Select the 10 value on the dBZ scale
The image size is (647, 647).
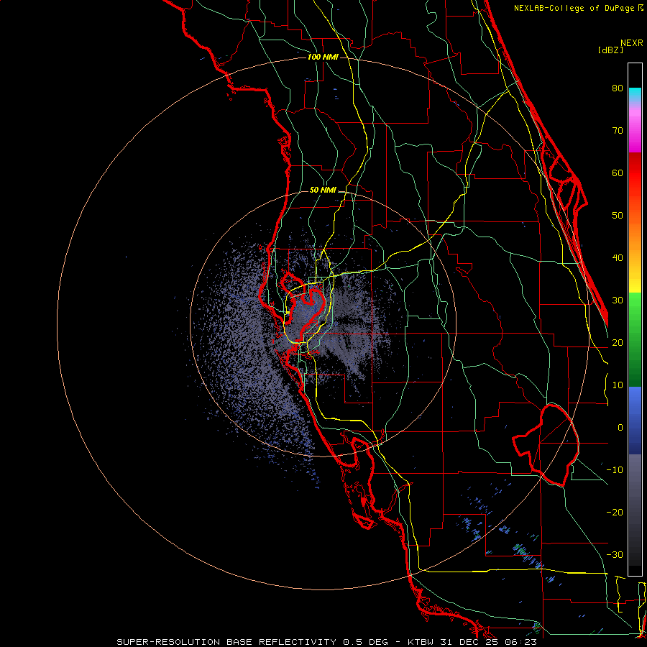[x=618, y=385]
